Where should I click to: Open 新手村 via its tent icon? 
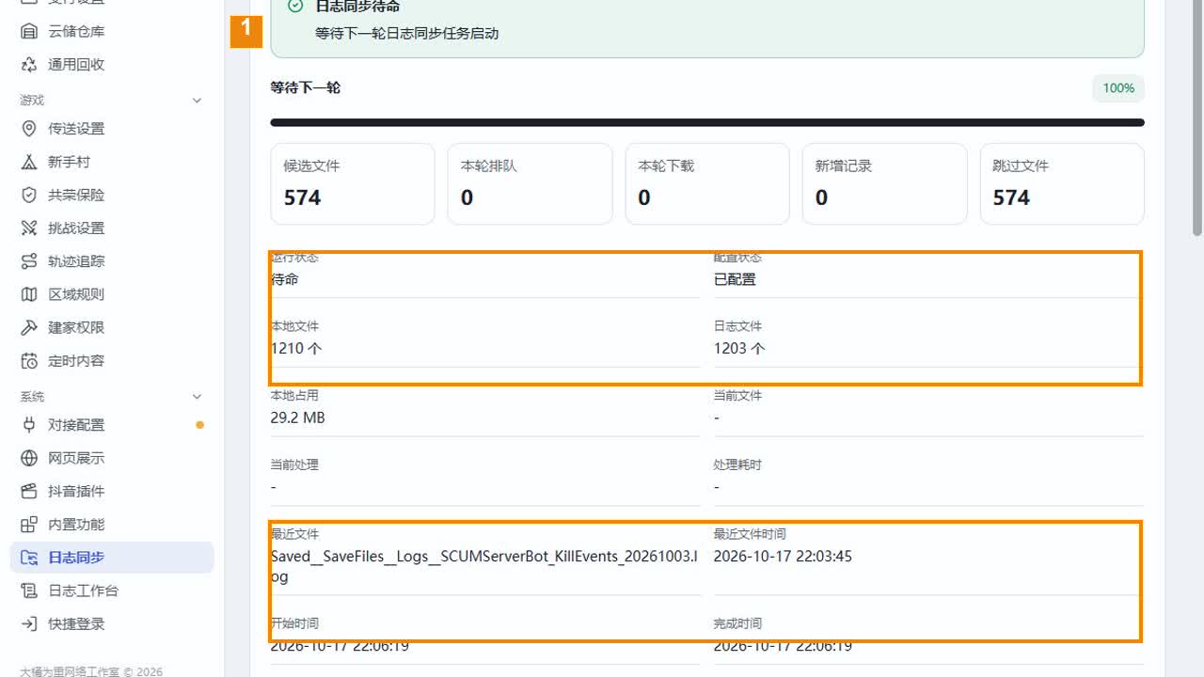click(29, 162)
